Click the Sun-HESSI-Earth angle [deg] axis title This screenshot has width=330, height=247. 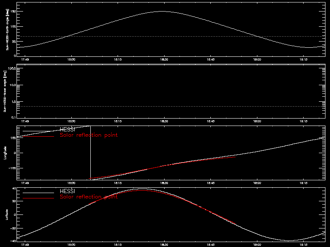pos(7,30)
